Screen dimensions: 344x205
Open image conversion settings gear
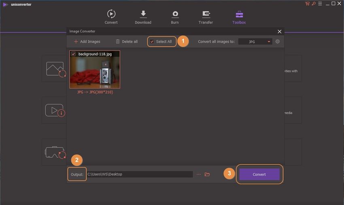point(278,42)
